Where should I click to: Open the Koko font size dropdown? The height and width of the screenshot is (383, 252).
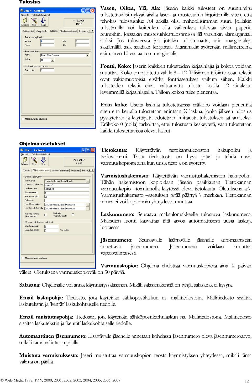52,60
